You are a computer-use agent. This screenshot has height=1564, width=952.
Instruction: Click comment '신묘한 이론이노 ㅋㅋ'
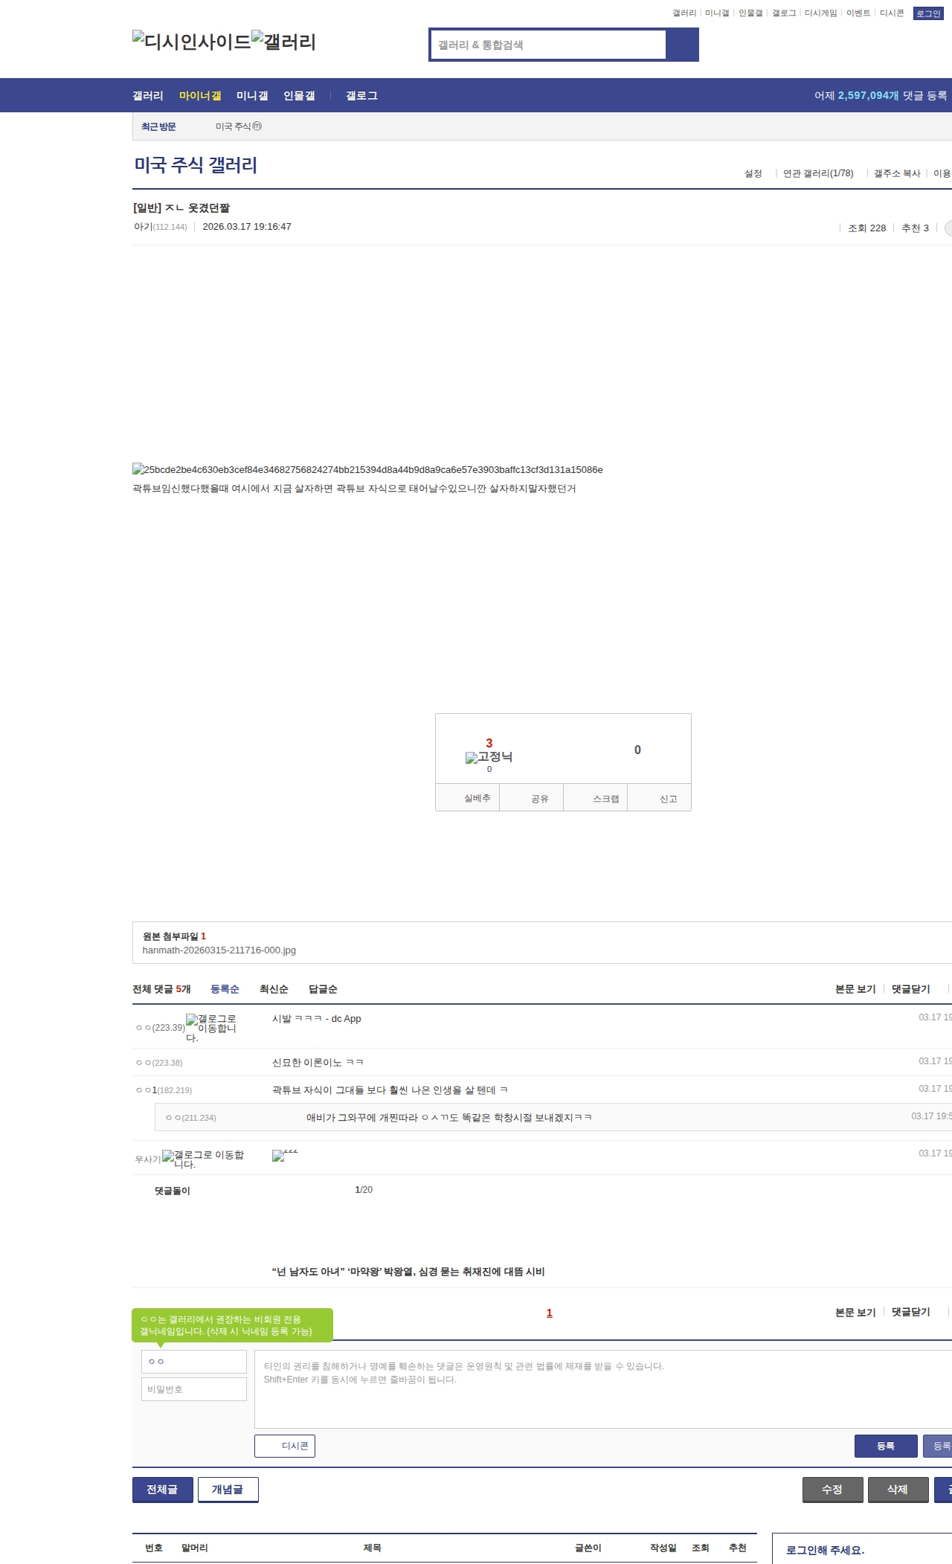318,1063
